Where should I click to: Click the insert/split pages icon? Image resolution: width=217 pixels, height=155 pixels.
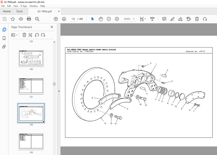[x=30, y=35]
